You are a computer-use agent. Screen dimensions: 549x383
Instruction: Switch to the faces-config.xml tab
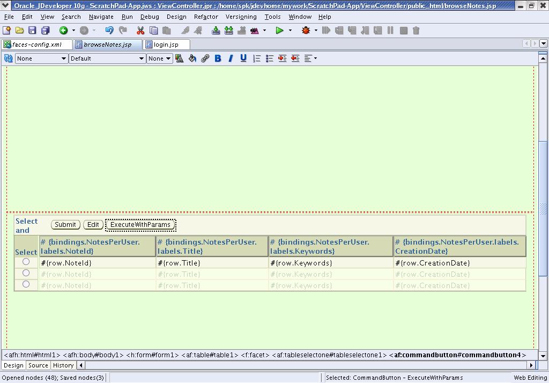point(37,45)
